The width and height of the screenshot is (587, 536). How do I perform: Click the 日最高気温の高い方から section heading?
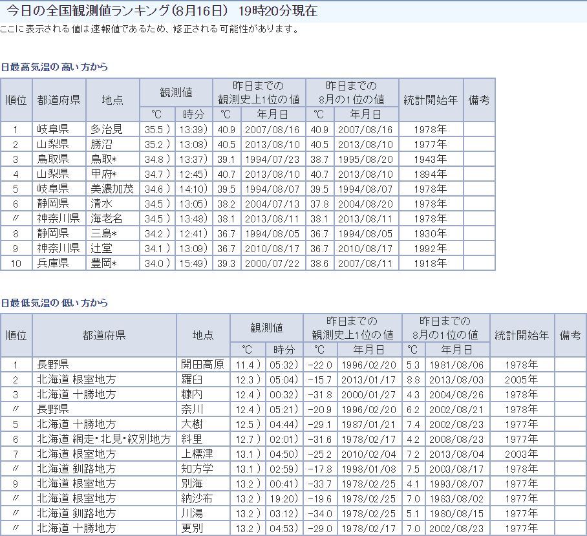pos(54,67)
